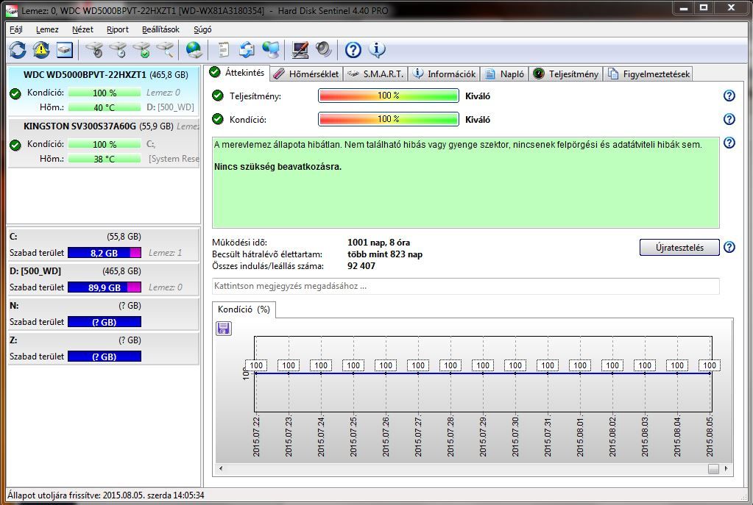Click the D: free space bar 89,9 GB
753x505 pixels.
105,287
